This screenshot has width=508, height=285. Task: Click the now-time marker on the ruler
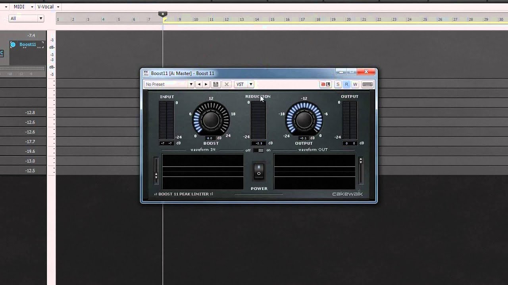click(x=163, y=15)
